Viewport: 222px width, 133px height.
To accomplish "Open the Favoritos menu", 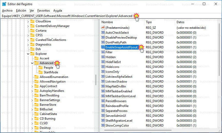I will coord(43,11).
